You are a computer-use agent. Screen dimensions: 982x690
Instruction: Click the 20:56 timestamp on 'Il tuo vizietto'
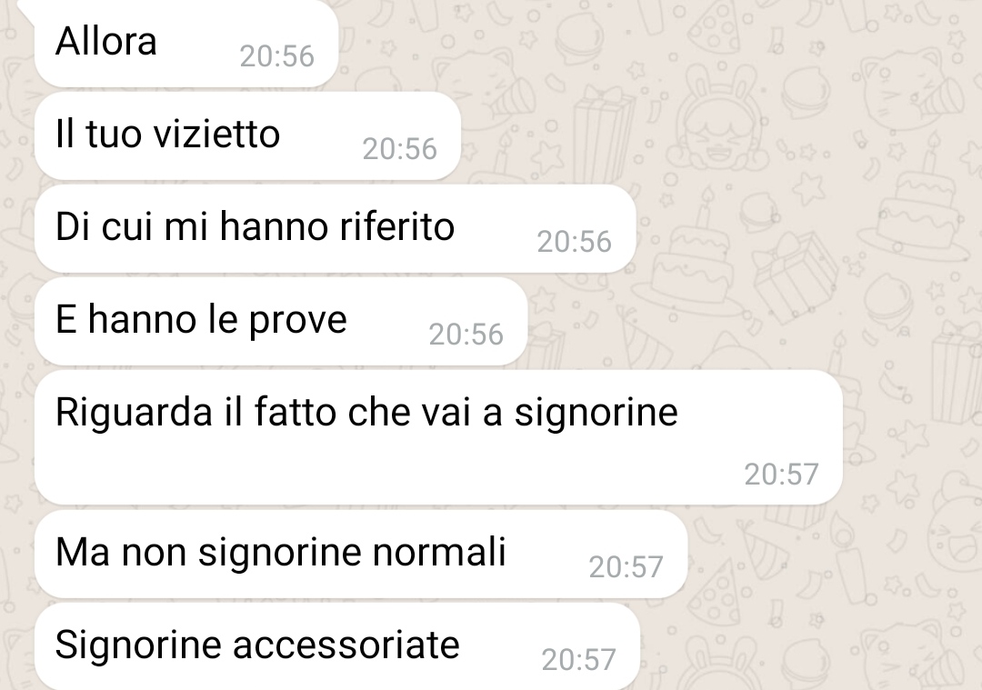399,149
